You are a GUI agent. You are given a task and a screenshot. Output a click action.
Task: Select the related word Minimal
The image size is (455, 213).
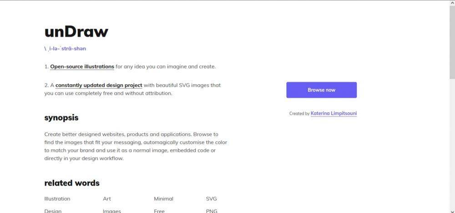click(x=163, y=199)
